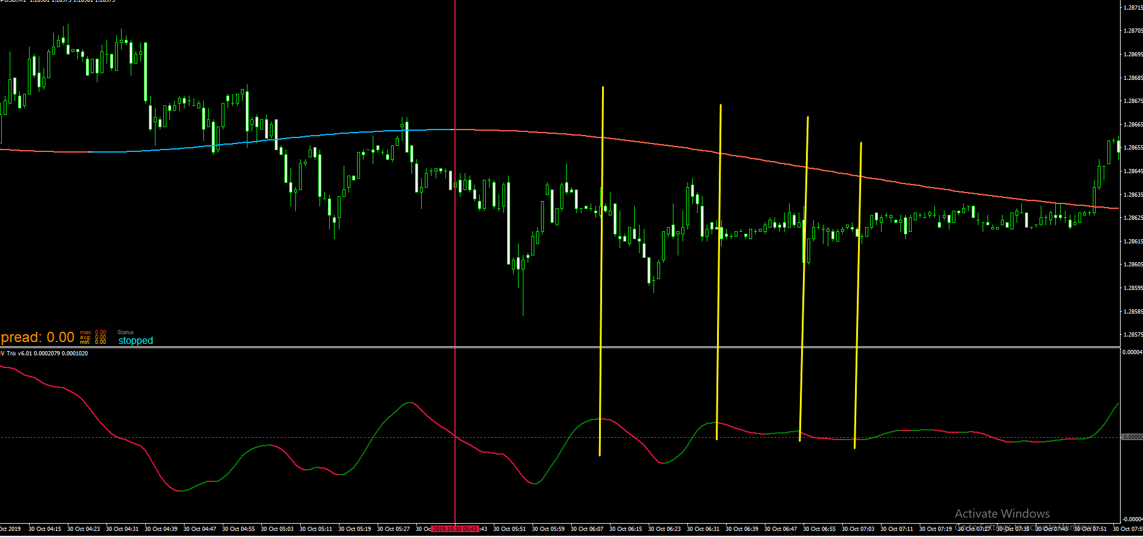This screenshot has height=537, width=1143.
Task: Click the 'avg: 0.00' spread value
Action: tap(93, 337)
